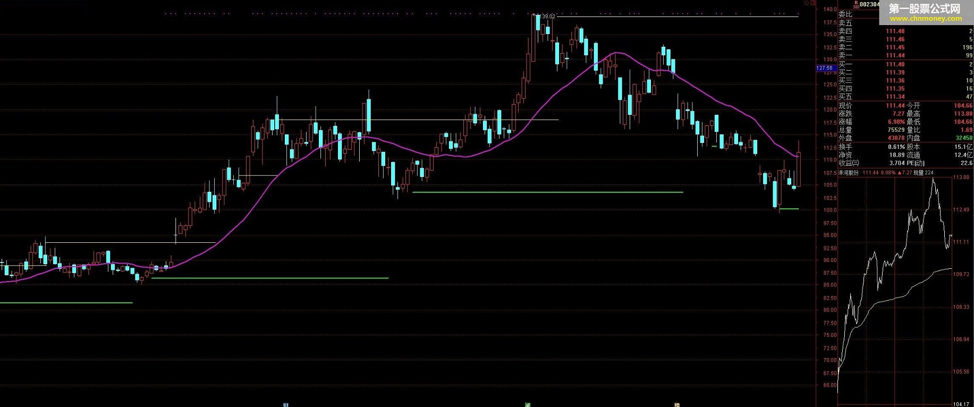Image resolution: width=974 pixels, height=407 pixels.
Task: Click the PE(动) value 22.6
Action: click(967, 163)
